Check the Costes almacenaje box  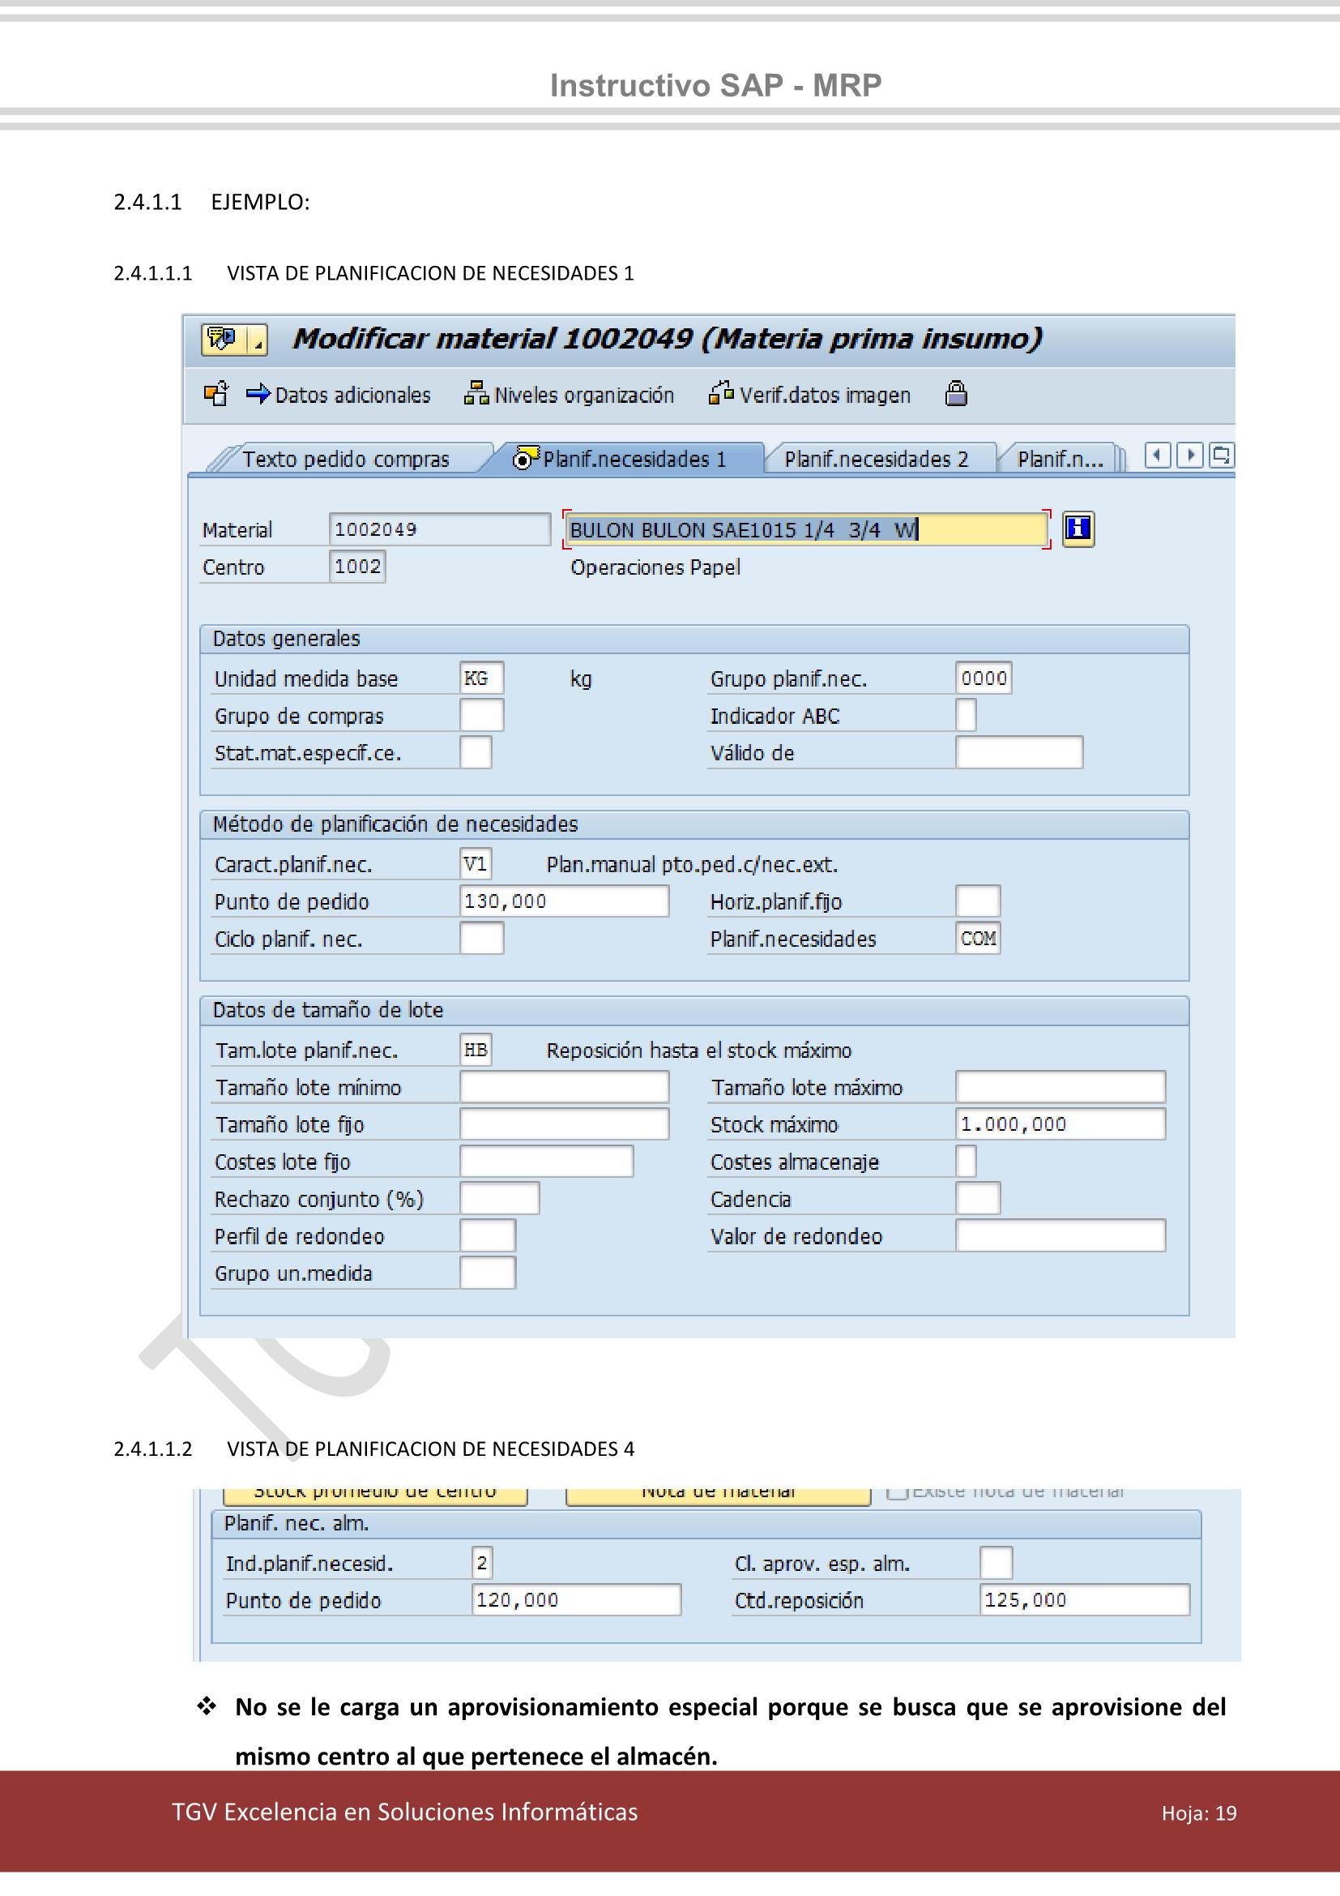pyautogui.click(x=968, y=1161)
